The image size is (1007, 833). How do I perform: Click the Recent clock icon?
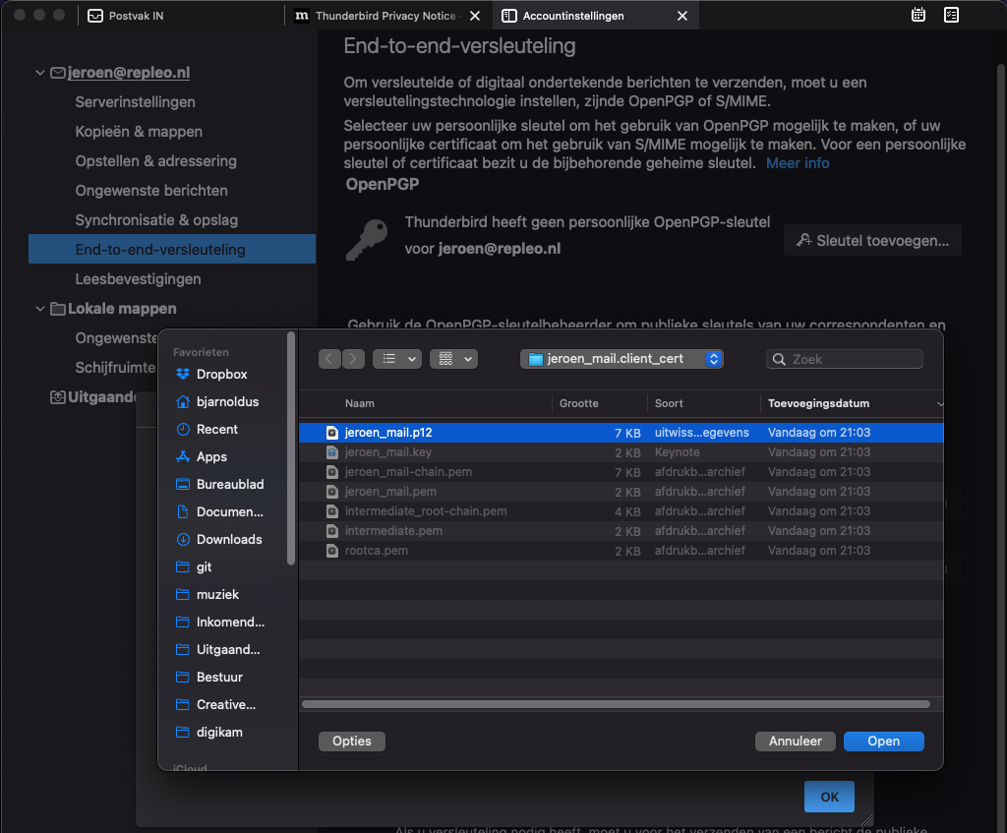[183, 429]
